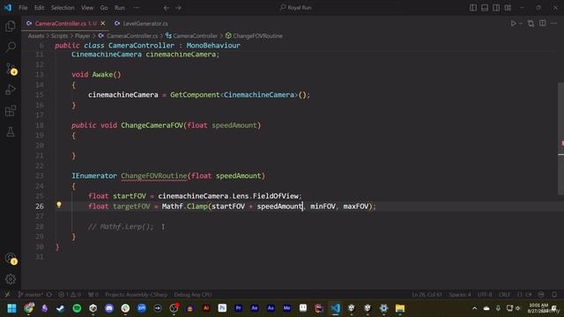564x317 pixels.
Task: Click Assets in the breadcrumb
Action: pyautogui.click(x=36, y=36)
